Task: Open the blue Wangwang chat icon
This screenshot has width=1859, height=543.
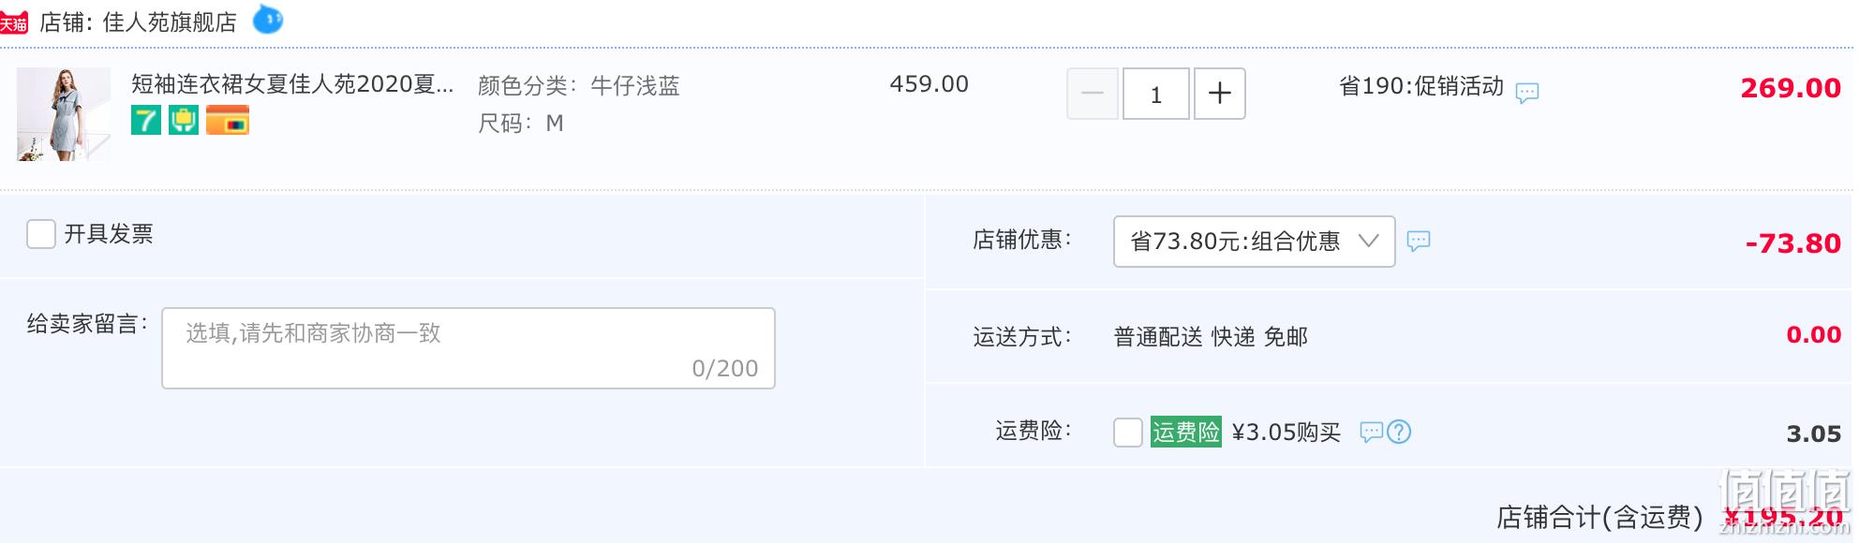Action: point(268,20)
